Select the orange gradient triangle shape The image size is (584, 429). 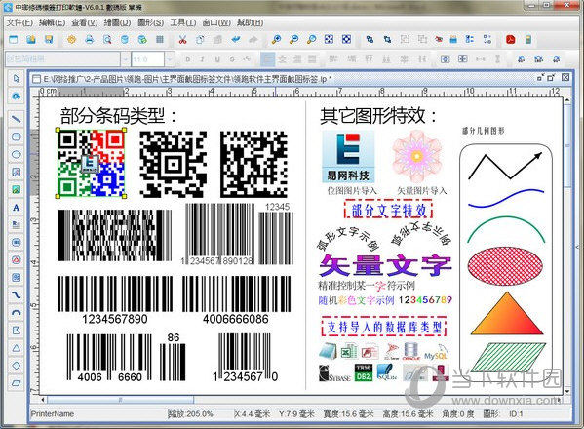pyautogui.click(x=507, y=314)
